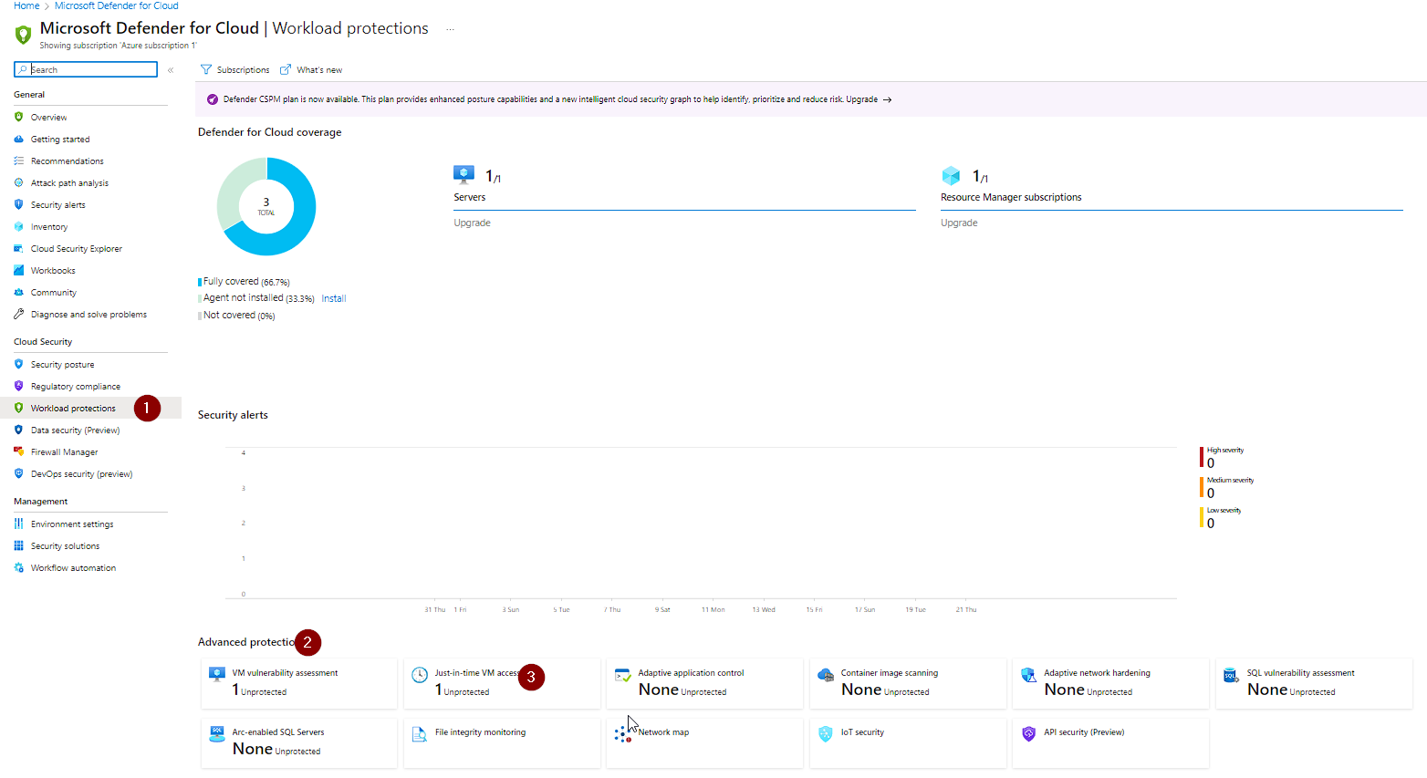Click the Cloud Security Explorer icon

pyautogui.click(x=18, y=248)
